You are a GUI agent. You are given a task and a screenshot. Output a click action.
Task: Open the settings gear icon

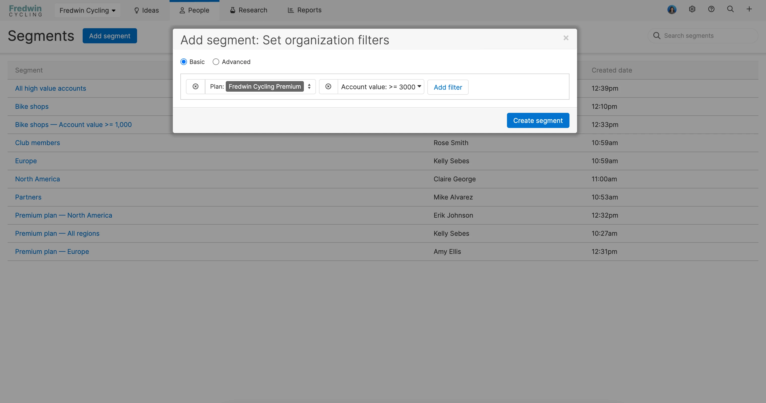pyautogui.click(x=692, y=9)
